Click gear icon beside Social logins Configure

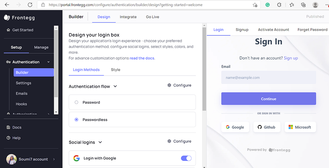click(169, 141)
